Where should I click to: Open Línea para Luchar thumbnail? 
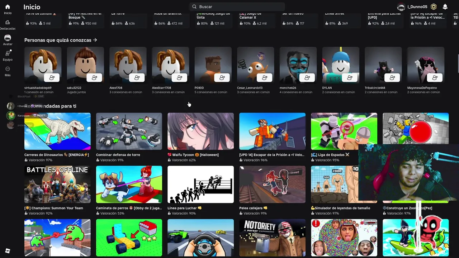click(200, 184)
